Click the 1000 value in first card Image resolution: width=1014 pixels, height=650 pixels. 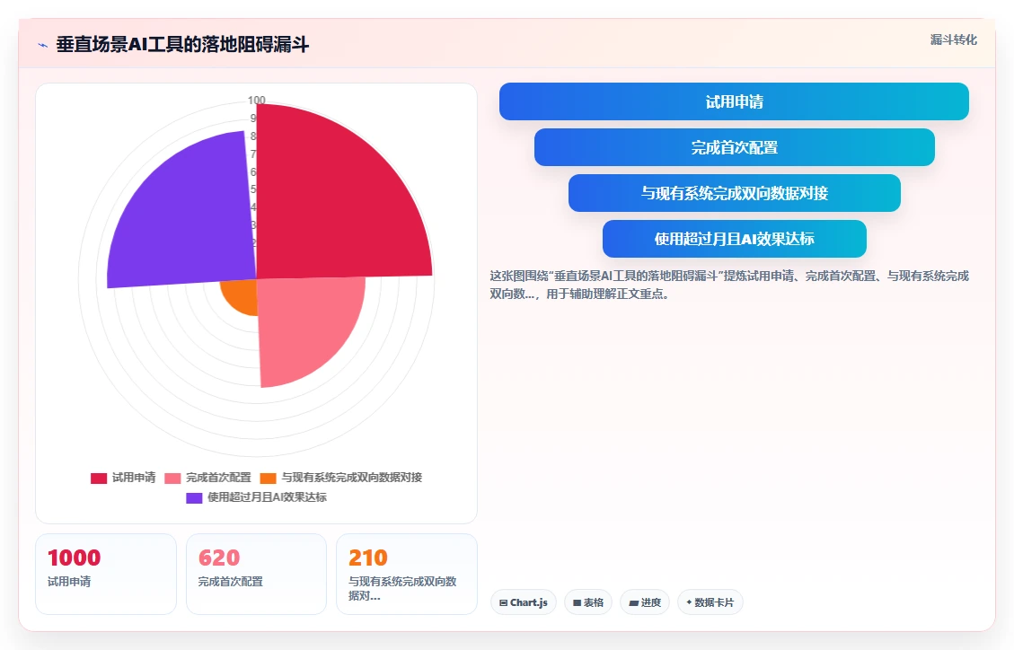pos(75,558)
